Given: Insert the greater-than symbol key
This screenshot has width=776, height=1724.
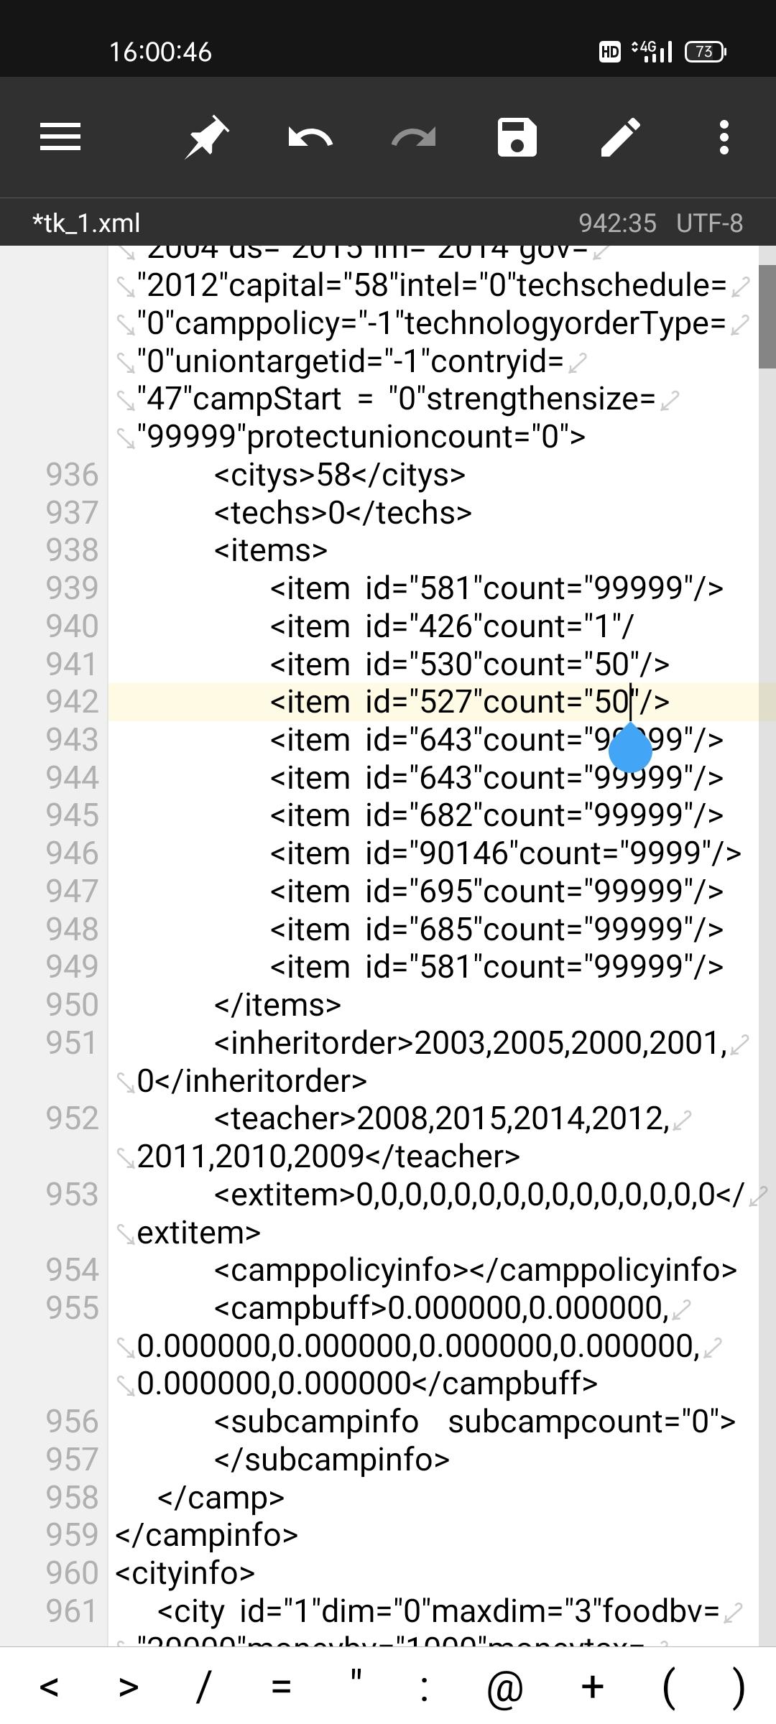Looking at the screenshot, I should coord(129,1686).
